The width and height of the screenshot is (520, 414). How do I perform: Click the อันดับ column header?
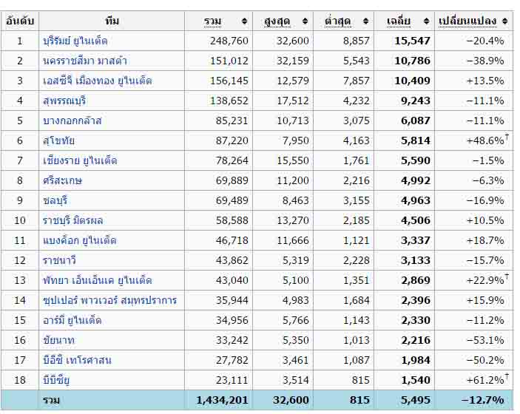pyautogui.click(x=20, y=21)
